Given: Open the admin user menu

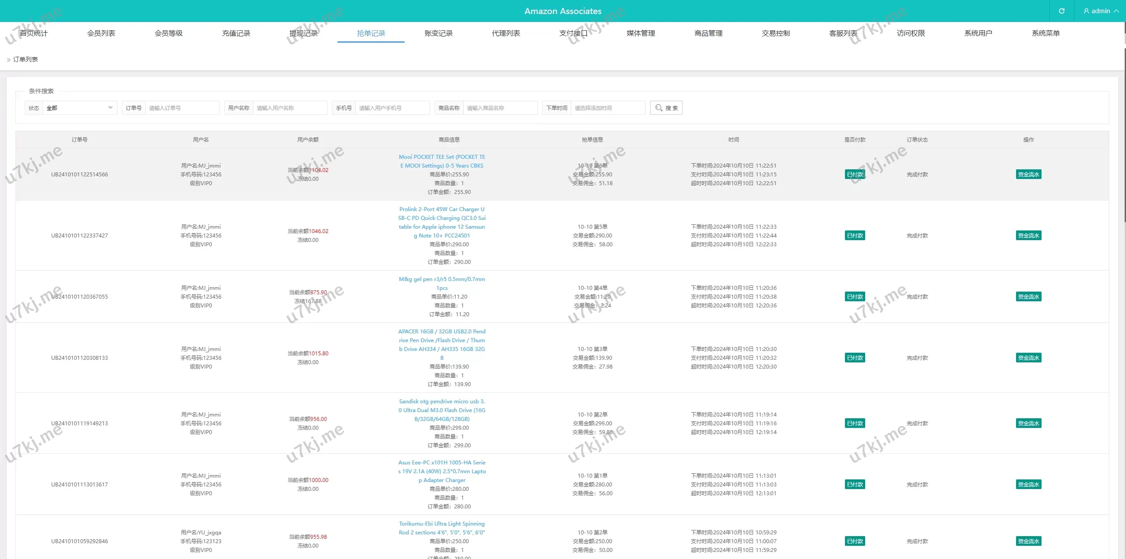Looking at the screenshot, I should click(1100, 11).
